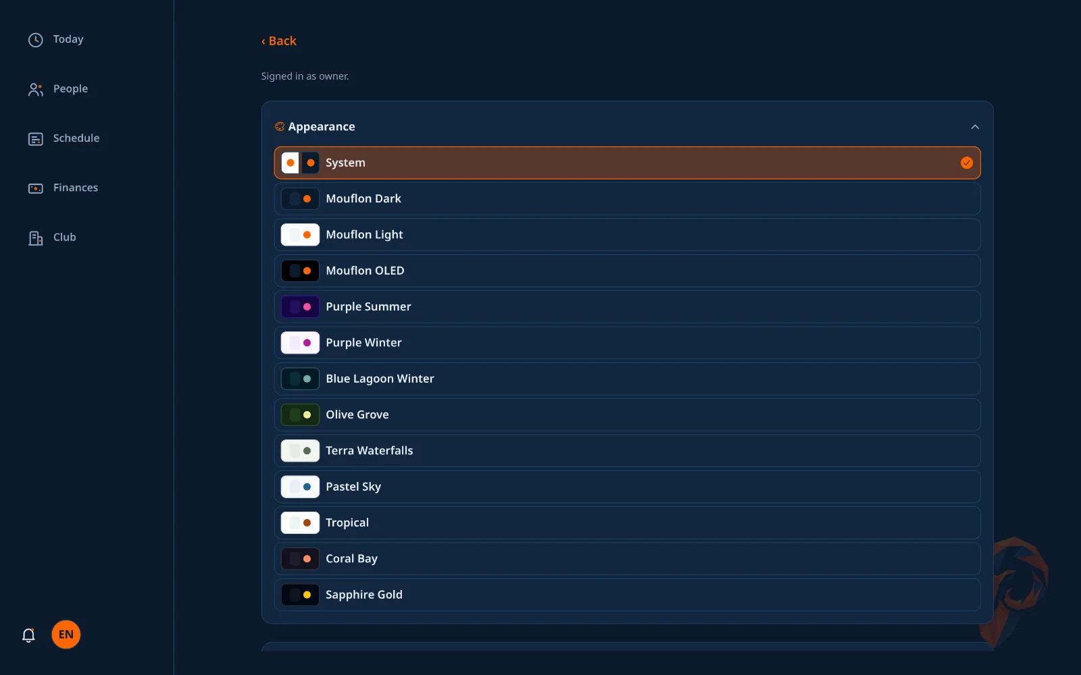Click the EN language avatar
The width and height of the screenshot is (1081, 675).
(x=66, y=634)
